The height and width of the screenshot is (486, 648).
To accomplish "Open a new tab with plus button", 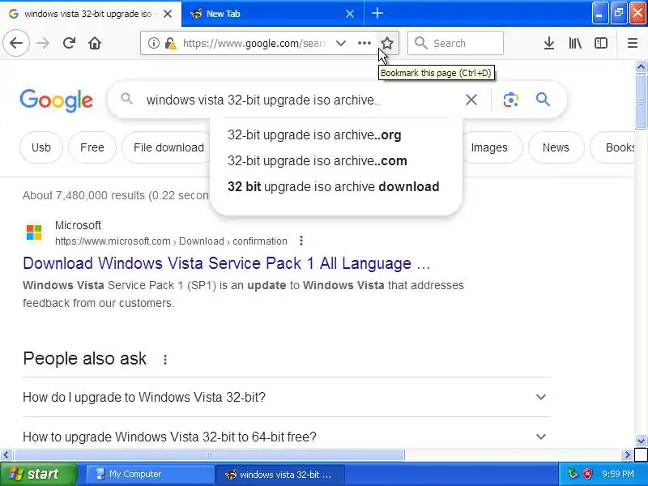I will coord(377,13).
